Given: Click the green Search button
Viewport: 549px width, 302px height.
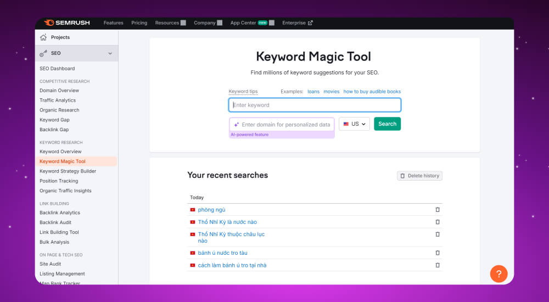Looking at the screenshot, I should pyautogui.click(x=387, y=124).
